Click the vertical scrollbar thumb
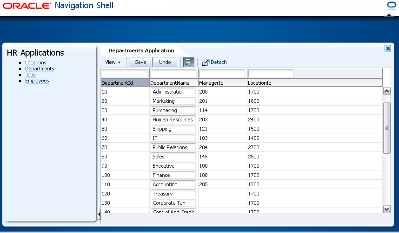The width and height of the screenshot is (399, 233). (x=386, y=128)
